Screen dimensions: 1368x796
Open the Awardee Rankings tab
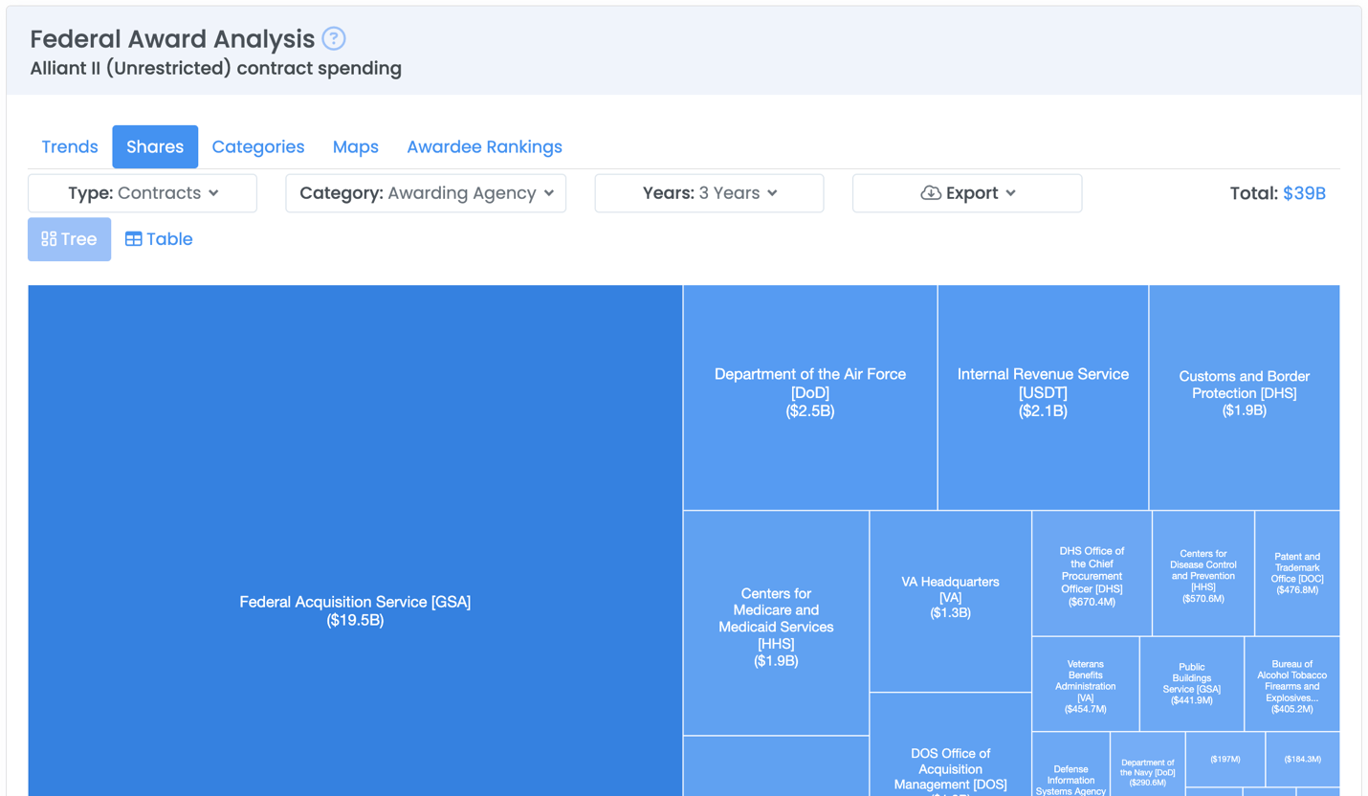pyautogui.click(x=484, y=146)
